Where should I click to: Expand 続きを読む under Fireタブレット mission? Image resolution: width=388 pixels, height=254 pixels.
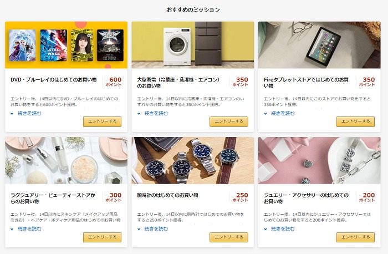(x=283, y=113)
